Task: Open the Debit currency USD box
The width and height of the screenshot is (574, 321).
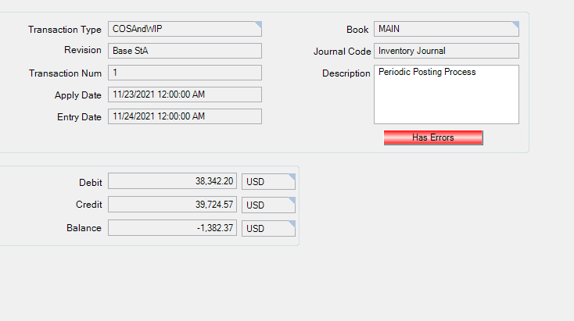Action: [268, 182]
